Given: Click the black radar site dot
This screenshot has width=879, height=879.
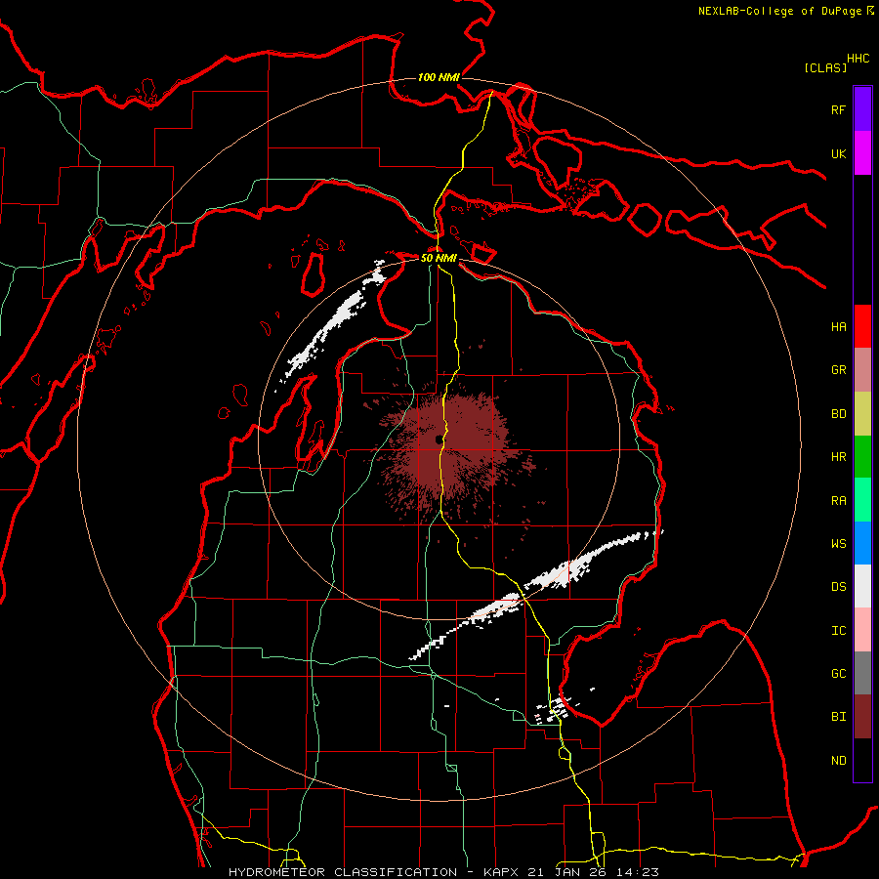Looking at the screenshot, I should pyautogui.click(x=439, y=440).
